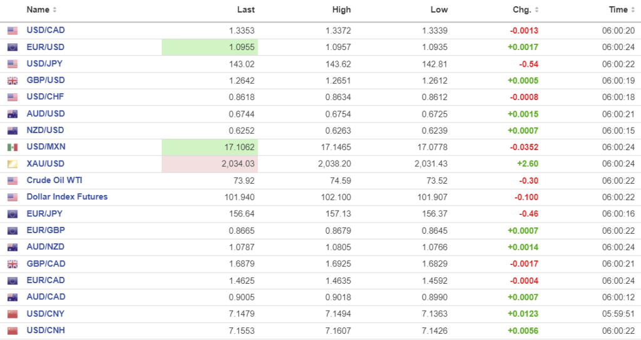
Task: Click the EU flag icon next to EUR/USD
Action: coord(13,47)
